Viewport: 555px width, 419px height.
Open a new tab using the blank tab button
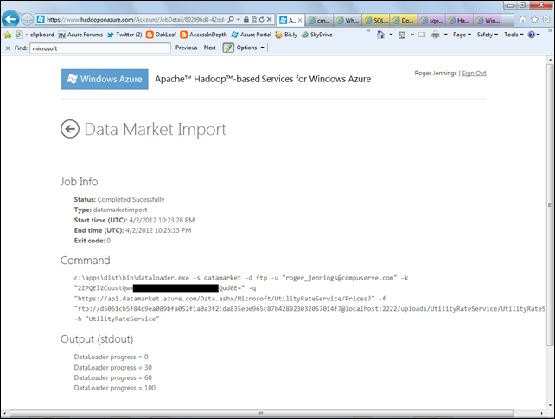click(508, 20)
